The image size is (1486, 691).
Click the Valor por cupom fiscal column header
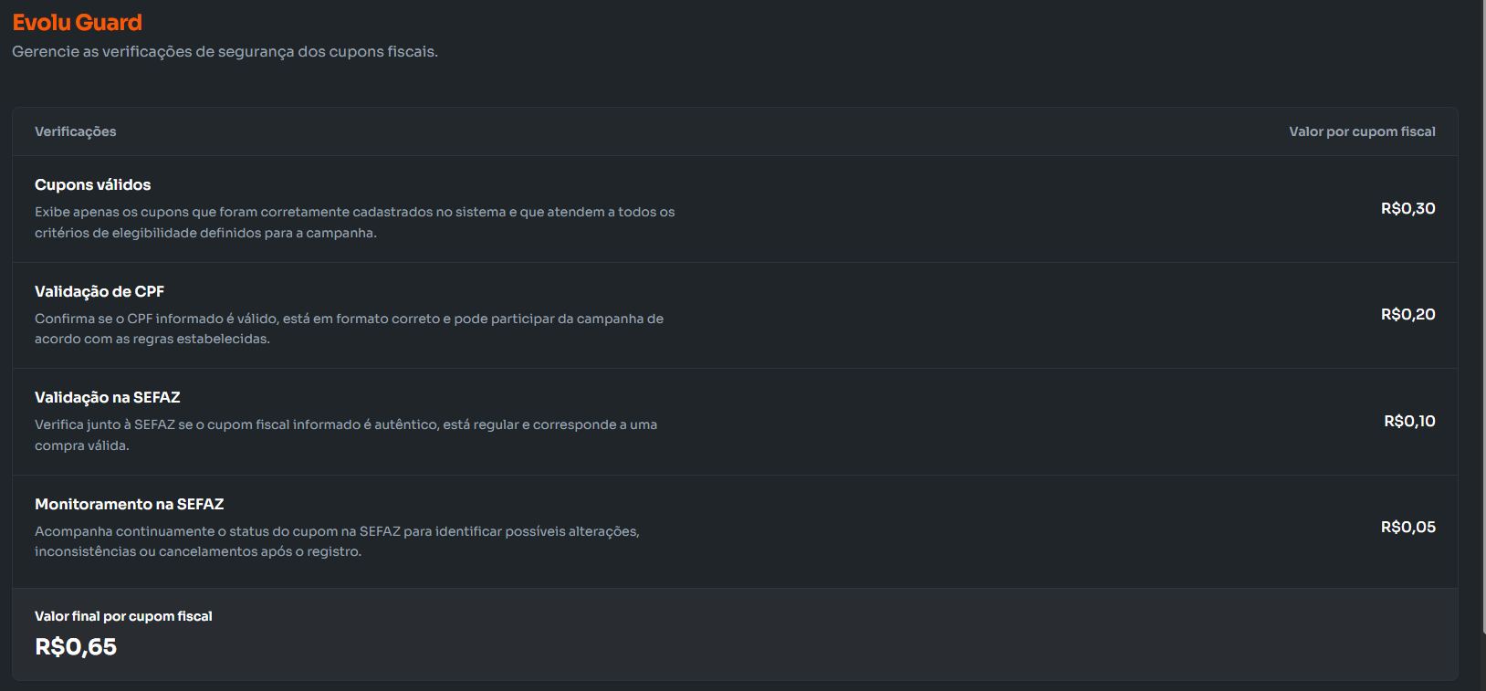click(x=1361, y=131)
